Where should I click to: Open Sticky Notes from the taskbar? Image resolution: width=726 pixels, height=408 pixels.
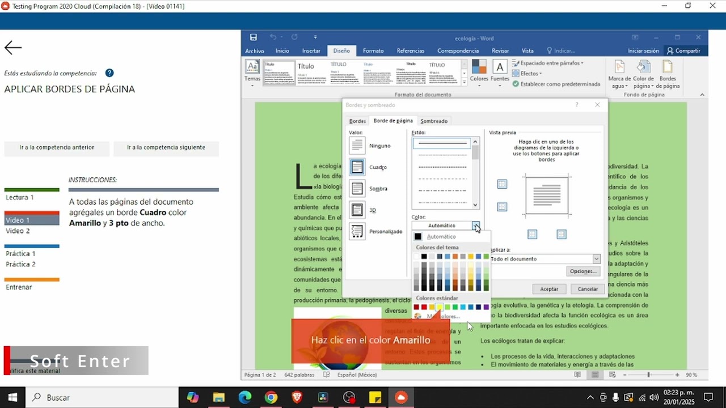point(375,398)
